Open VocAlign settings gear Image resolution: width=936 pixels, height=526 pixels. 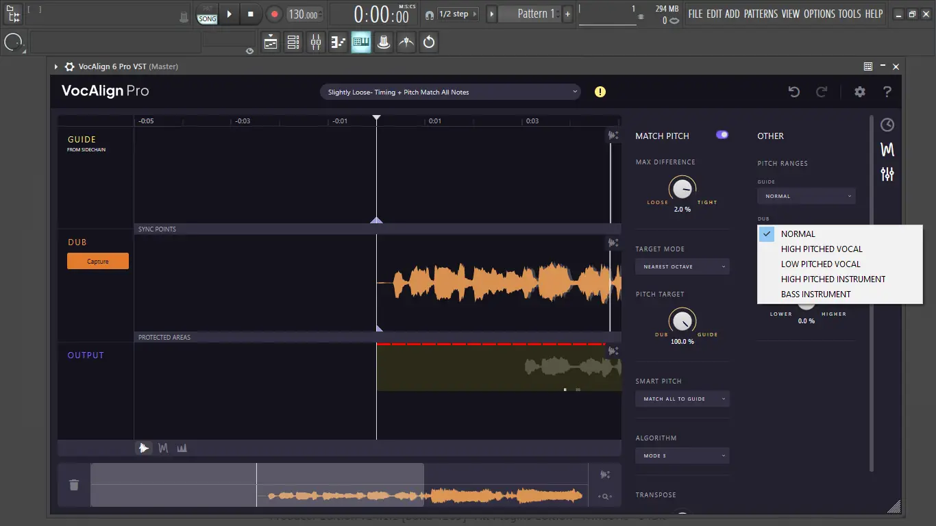(859, 92)
